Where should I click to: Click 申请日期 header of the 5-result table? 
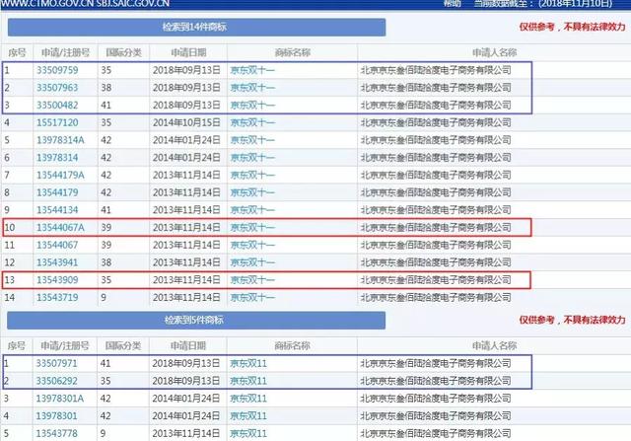(x=188, y=345)
